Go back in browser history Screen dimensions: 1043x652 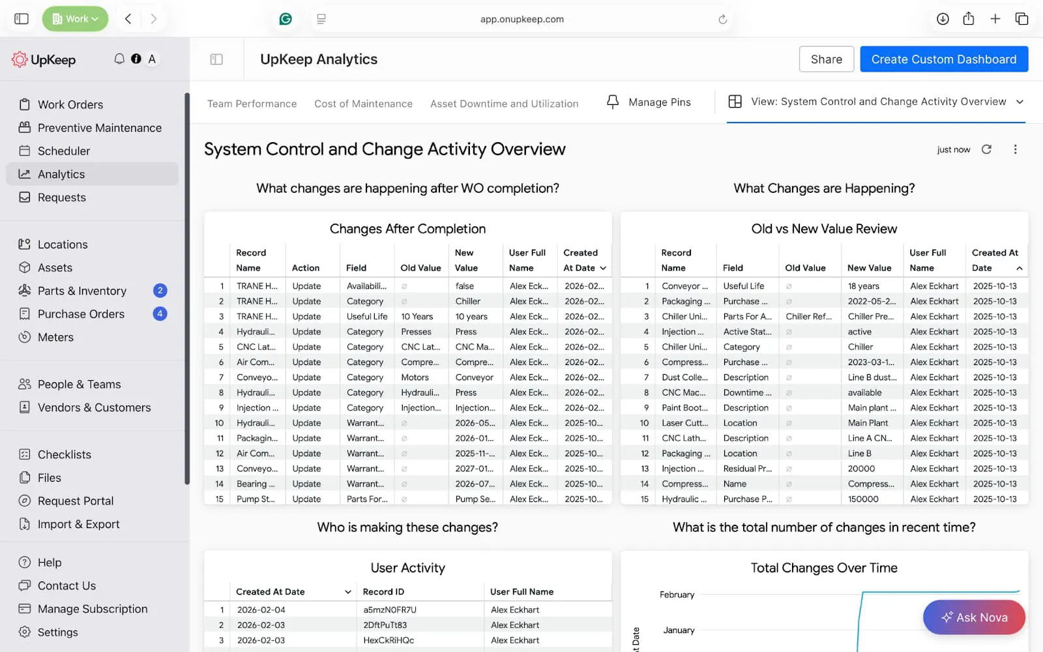point(128,19)
